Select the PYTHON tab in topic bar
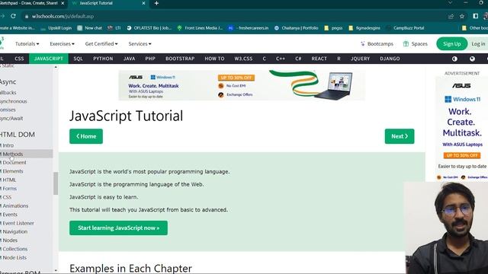488x274 pixels. [x=103, y=59]
